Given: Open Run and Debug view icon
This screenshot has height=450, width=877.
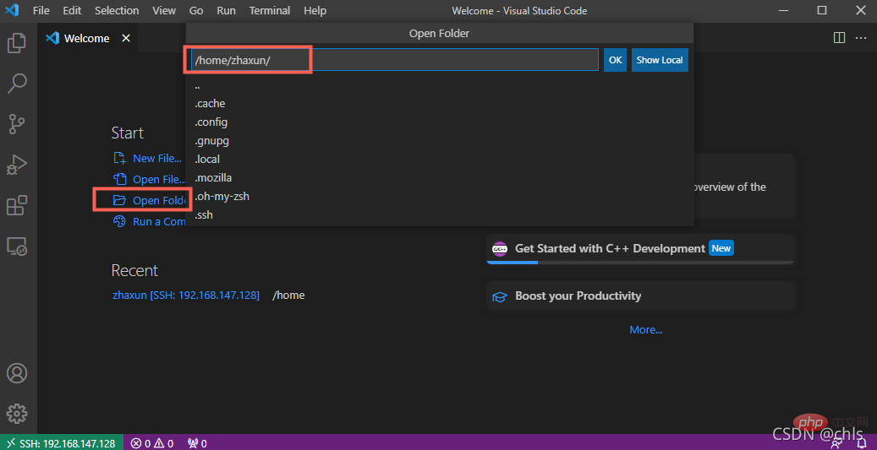Looking at the screenshot, I should tap(17, 165).
